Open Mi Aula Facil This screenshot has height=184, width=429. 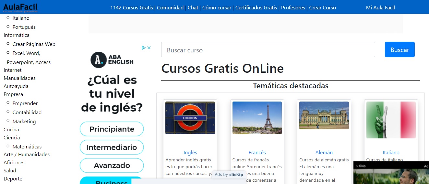click(380, 7)
